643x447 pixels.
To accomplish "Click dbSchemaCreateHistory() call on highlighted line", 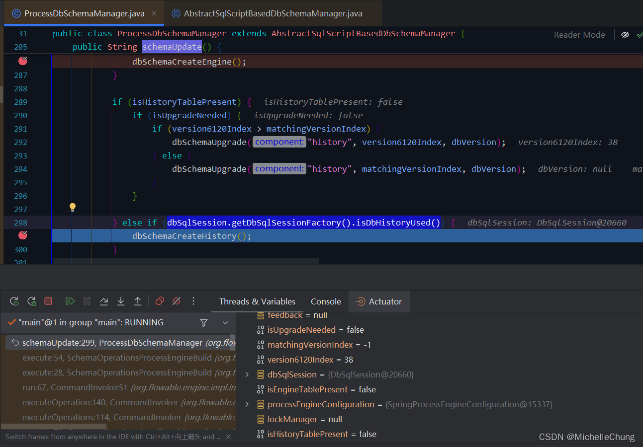I will 191,236.
